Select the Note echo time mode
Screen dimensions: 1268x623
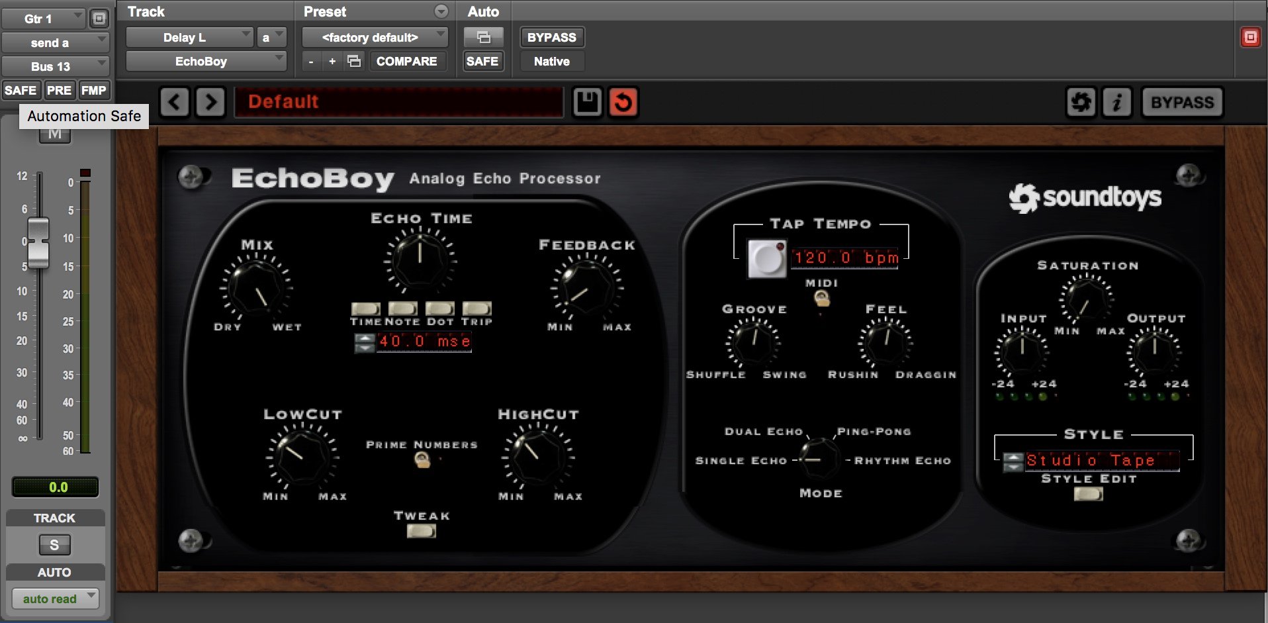[402, 309]
